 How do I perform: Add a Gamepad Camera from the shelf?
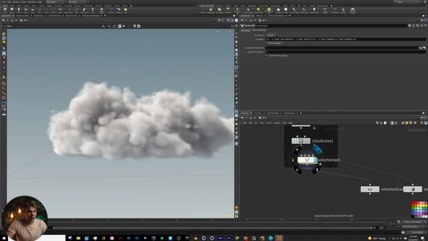pos(352,11)
